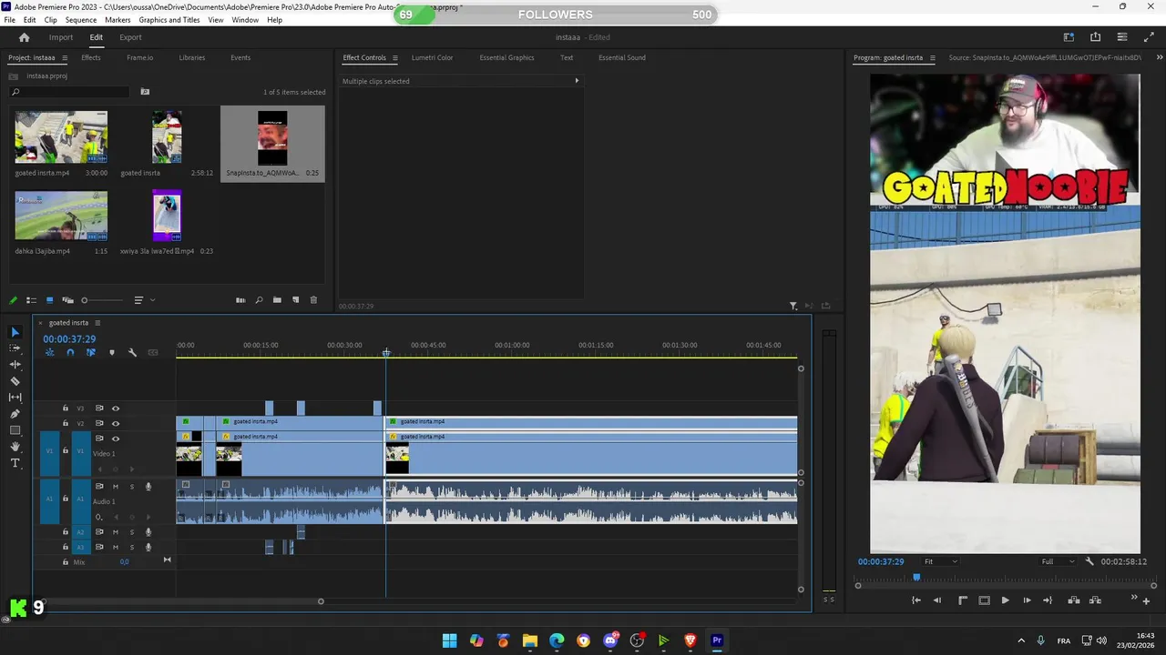Select the Slip tool
Screen dimensions: 1166x655
coord(15,398)
